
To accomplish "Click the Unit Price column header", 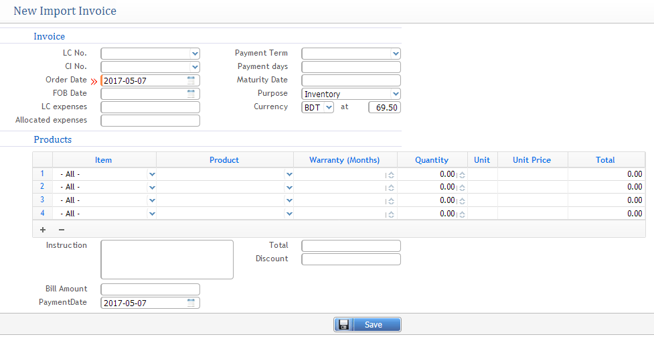I will [x=532, y=160].
